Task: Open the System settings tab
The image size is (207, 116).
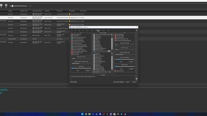Action: click(x=87, y=30)
